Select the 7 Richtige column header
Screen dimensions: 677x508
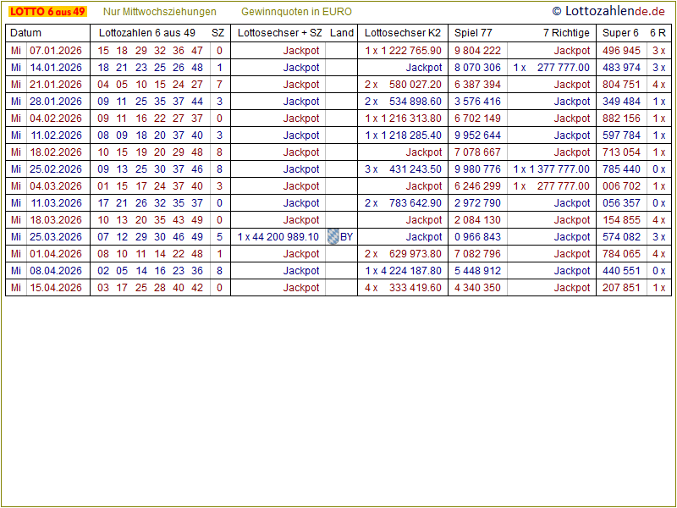pos(566,33)
